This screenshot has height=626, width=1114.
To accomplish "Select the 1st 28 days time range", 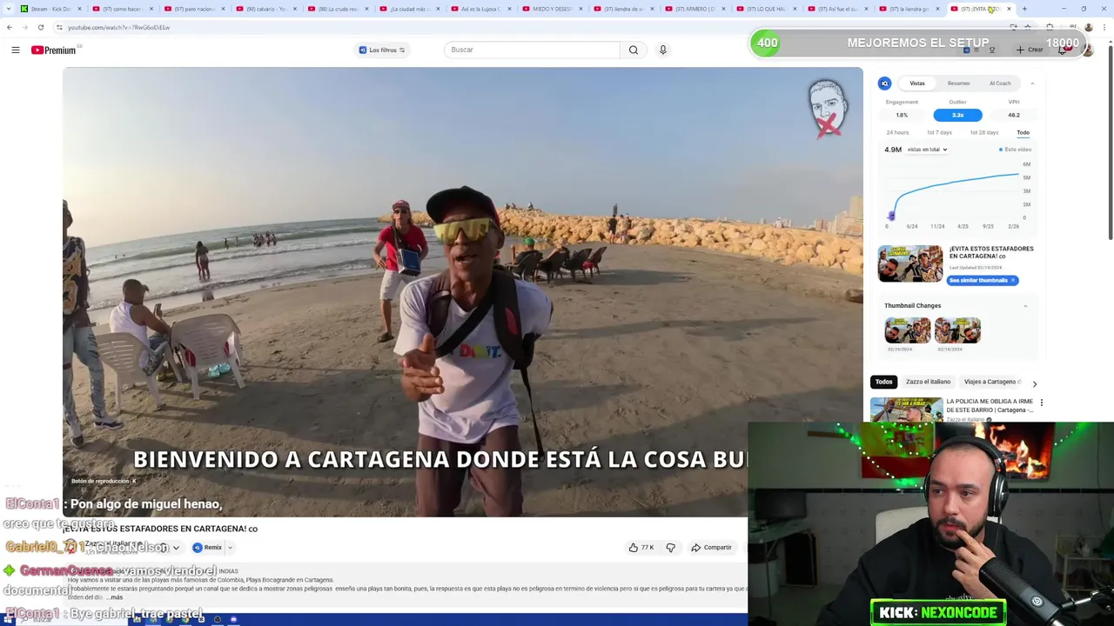I will tap(984, 132).
